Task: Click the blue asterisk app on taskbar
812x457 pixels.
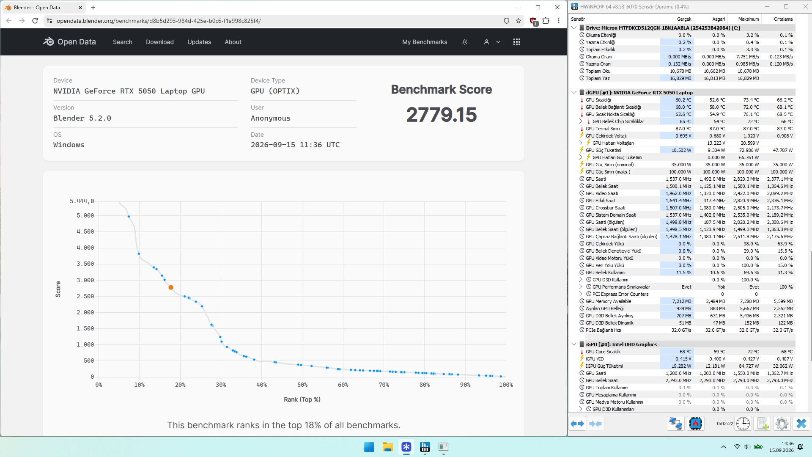Action: click(x=406, y=447)
